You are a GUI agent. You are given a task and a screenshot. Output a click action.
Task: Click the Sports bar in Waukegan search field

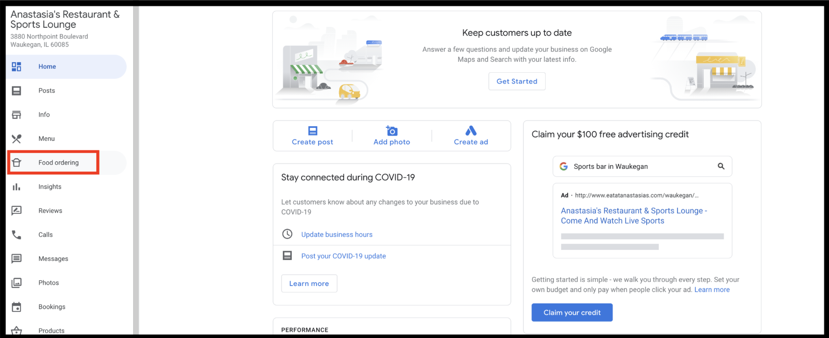point(642,166)
